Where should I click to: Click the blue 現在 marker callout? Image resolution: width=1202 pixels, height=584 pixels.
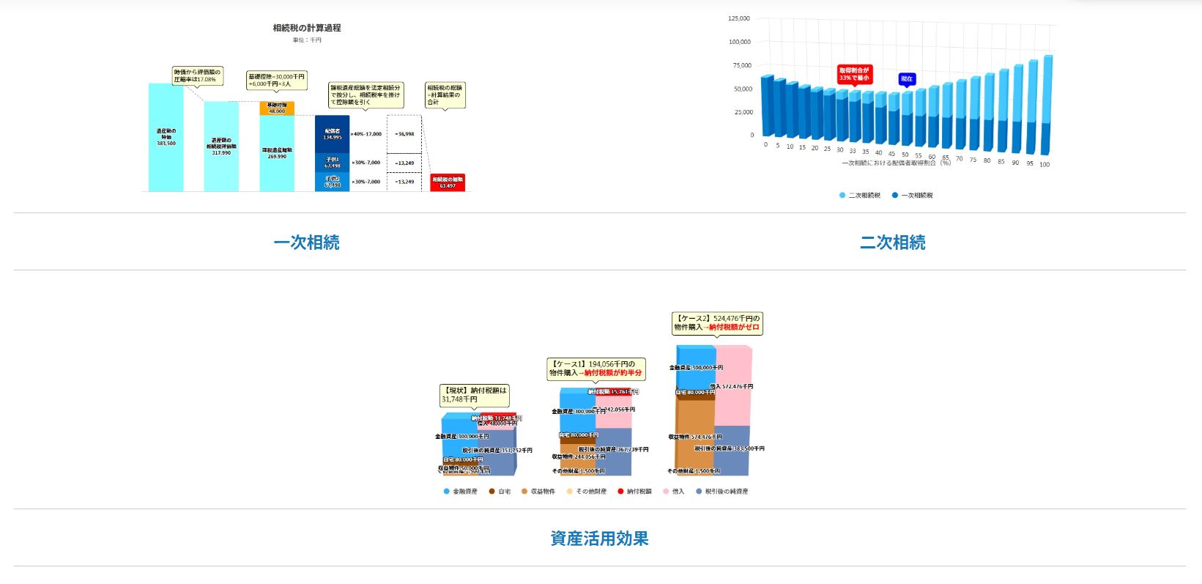[907, 78]
